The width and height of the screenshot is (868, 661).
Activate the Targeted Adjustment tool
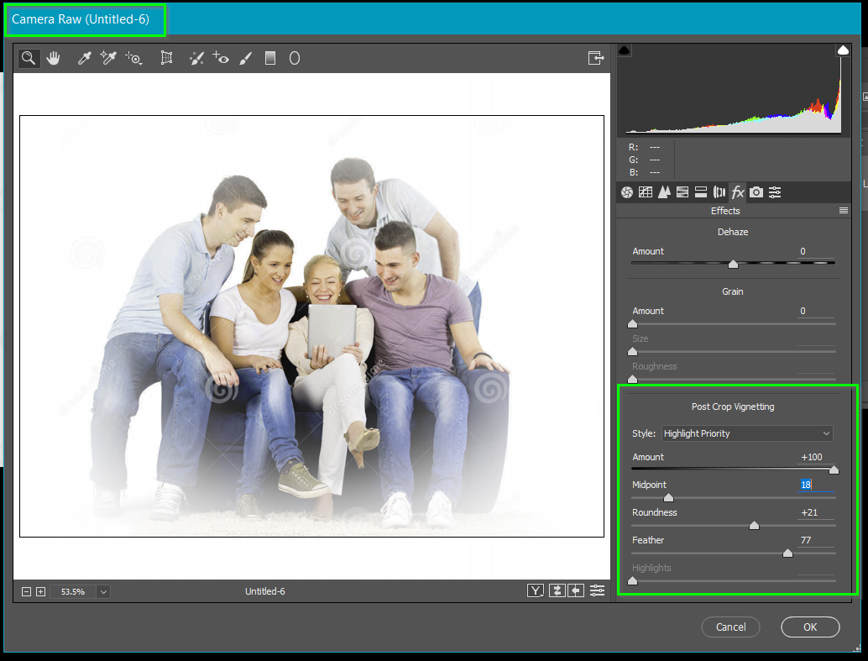click(x=133, y=57)
